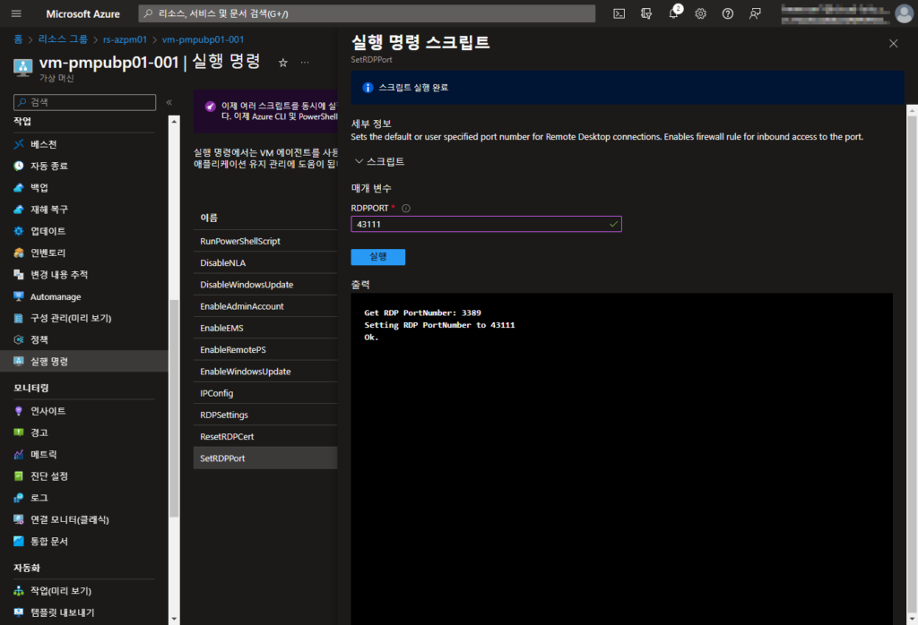Click the 스크립트 실행 완료 status message
The image size is (918, 625).
[x=413, y=88]
